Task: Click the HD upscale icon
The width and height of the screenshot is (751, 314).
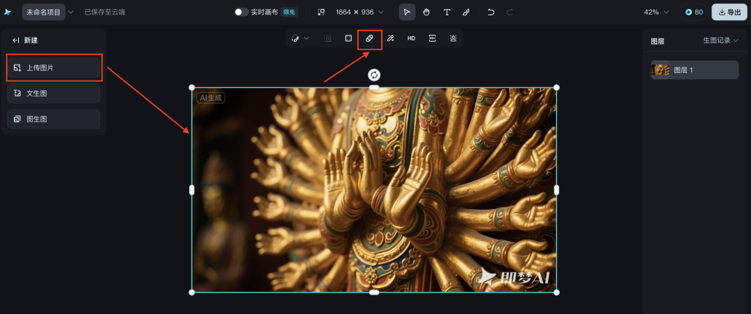Action: point(412,38)
